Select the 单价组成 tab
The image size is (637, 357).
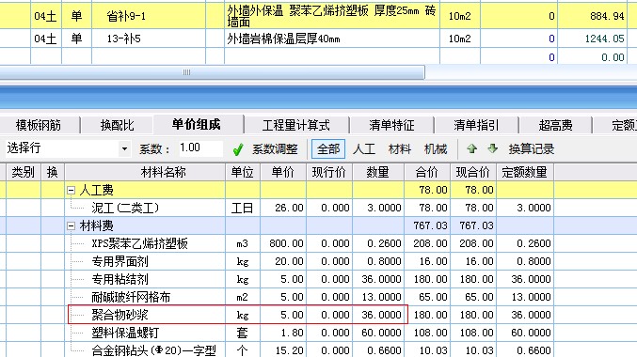click(x=197, y=125)
